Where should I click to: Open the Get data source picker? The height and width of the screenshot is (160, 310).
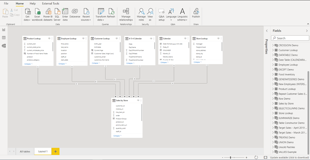(x=28, y=15)
